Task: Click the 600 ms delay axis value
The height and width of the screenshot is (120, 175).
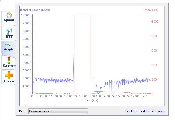Action: pos(154,50)
